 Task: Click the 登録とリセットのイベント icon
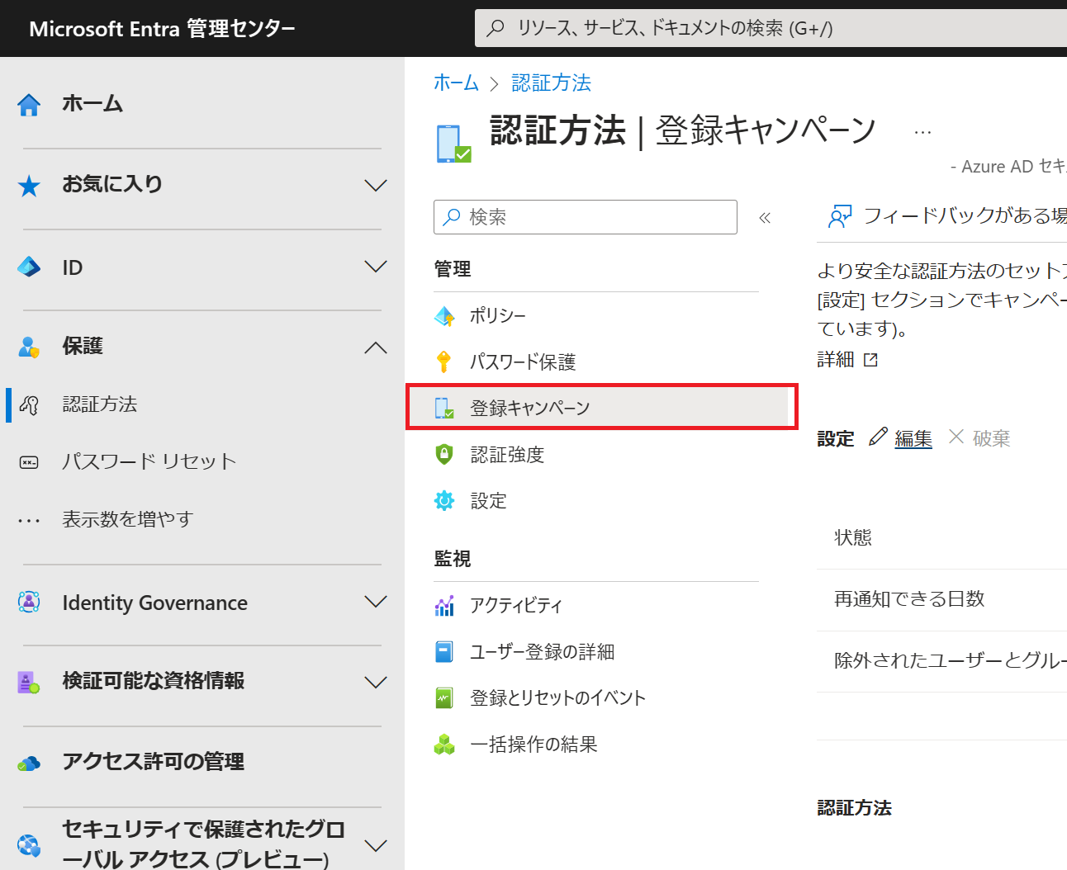(x=444, y=698)
